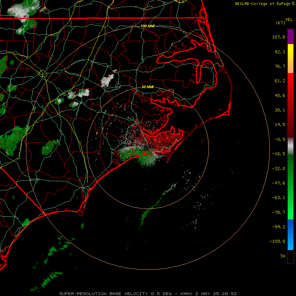Click the -63.1 legend value
Screen dimensions: 296x296
pos(279,198)
